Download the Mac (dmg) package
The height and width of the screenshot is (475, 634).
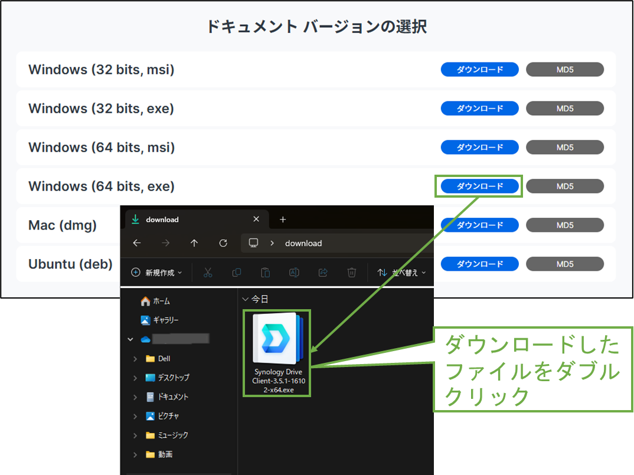(x=479, y=225)
